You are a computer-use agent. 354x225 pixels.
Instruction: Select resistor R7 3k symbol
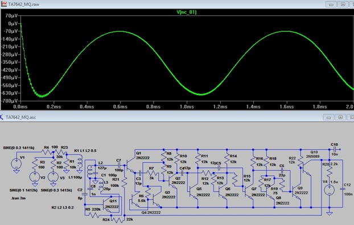[x=152, y=173]
